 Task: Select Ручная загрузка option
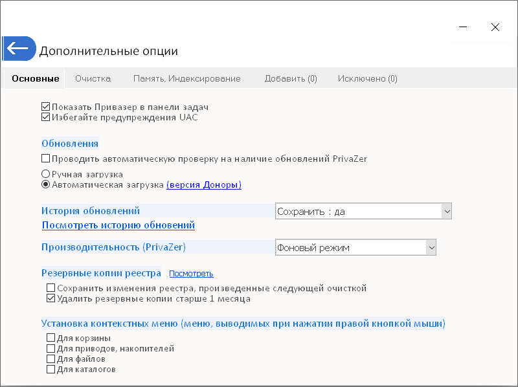point(45,173)
